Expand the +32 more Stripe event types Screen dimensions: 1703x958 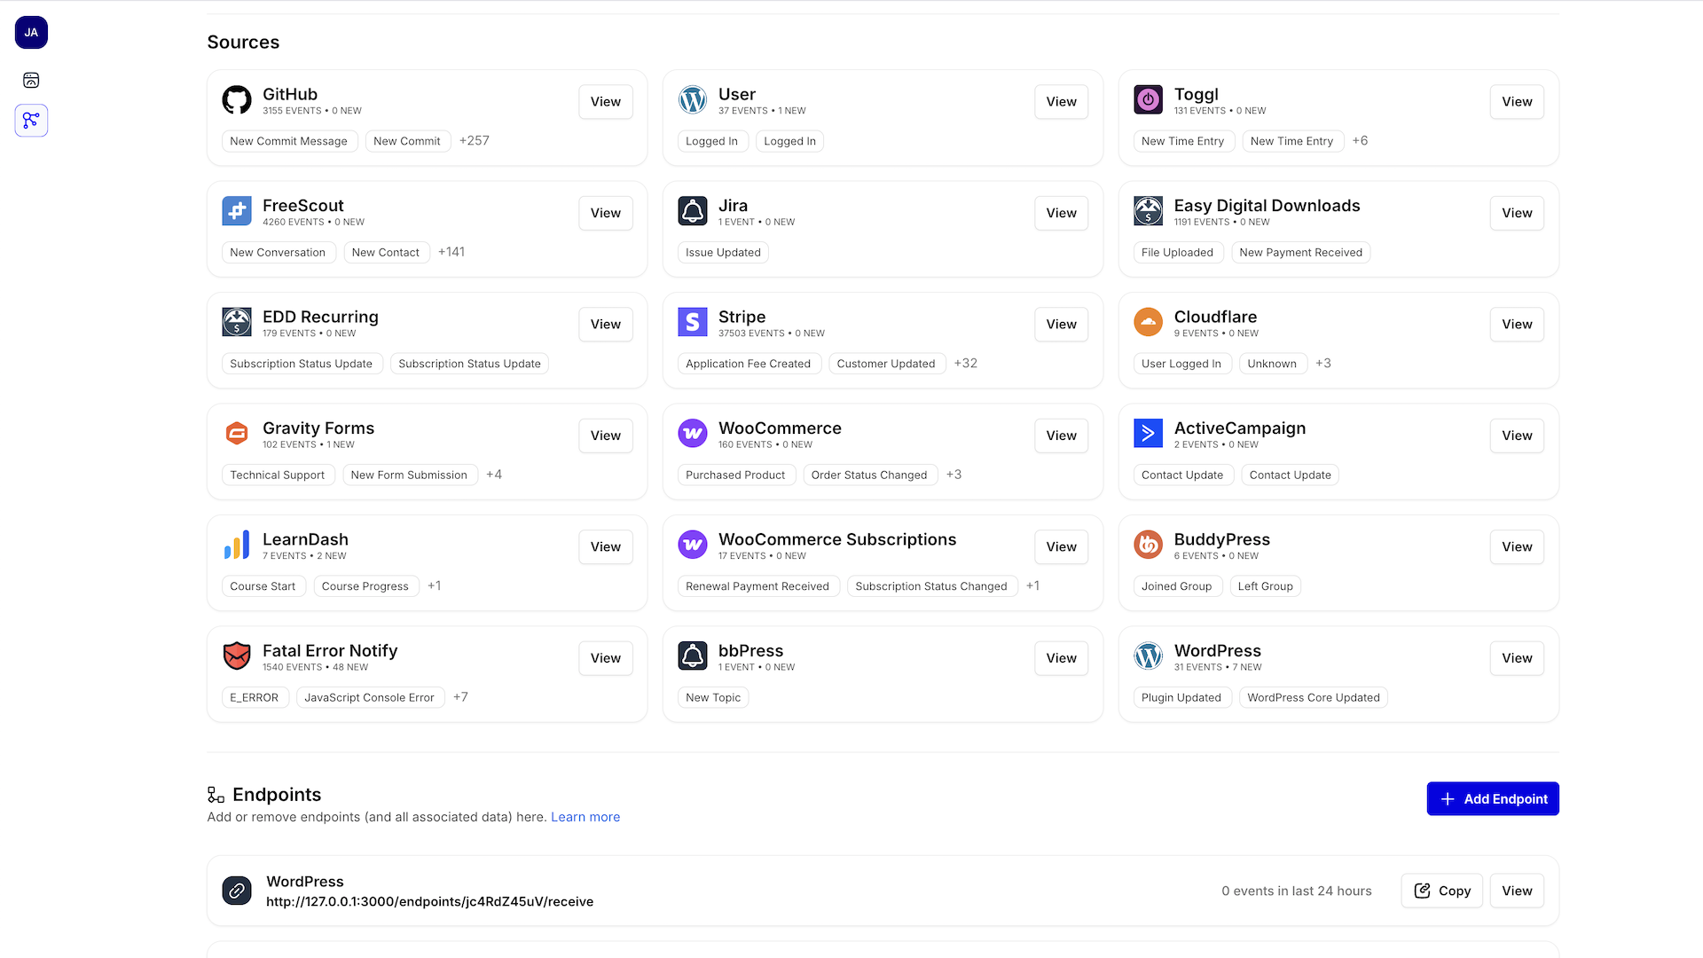[966, 364]
